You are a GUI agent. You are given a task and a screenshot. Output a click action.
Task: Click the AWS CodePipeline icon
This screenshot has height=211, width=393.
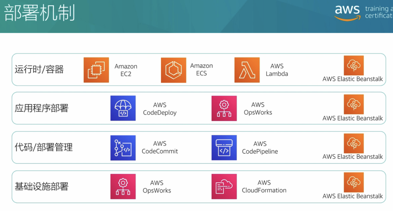click(x=224, y=148)
